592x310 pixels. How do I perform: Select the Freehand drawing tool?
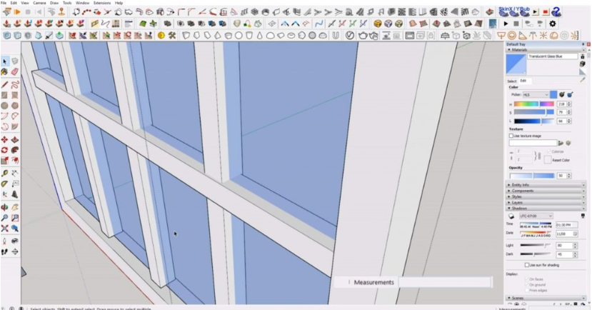(x=15, y=84)
